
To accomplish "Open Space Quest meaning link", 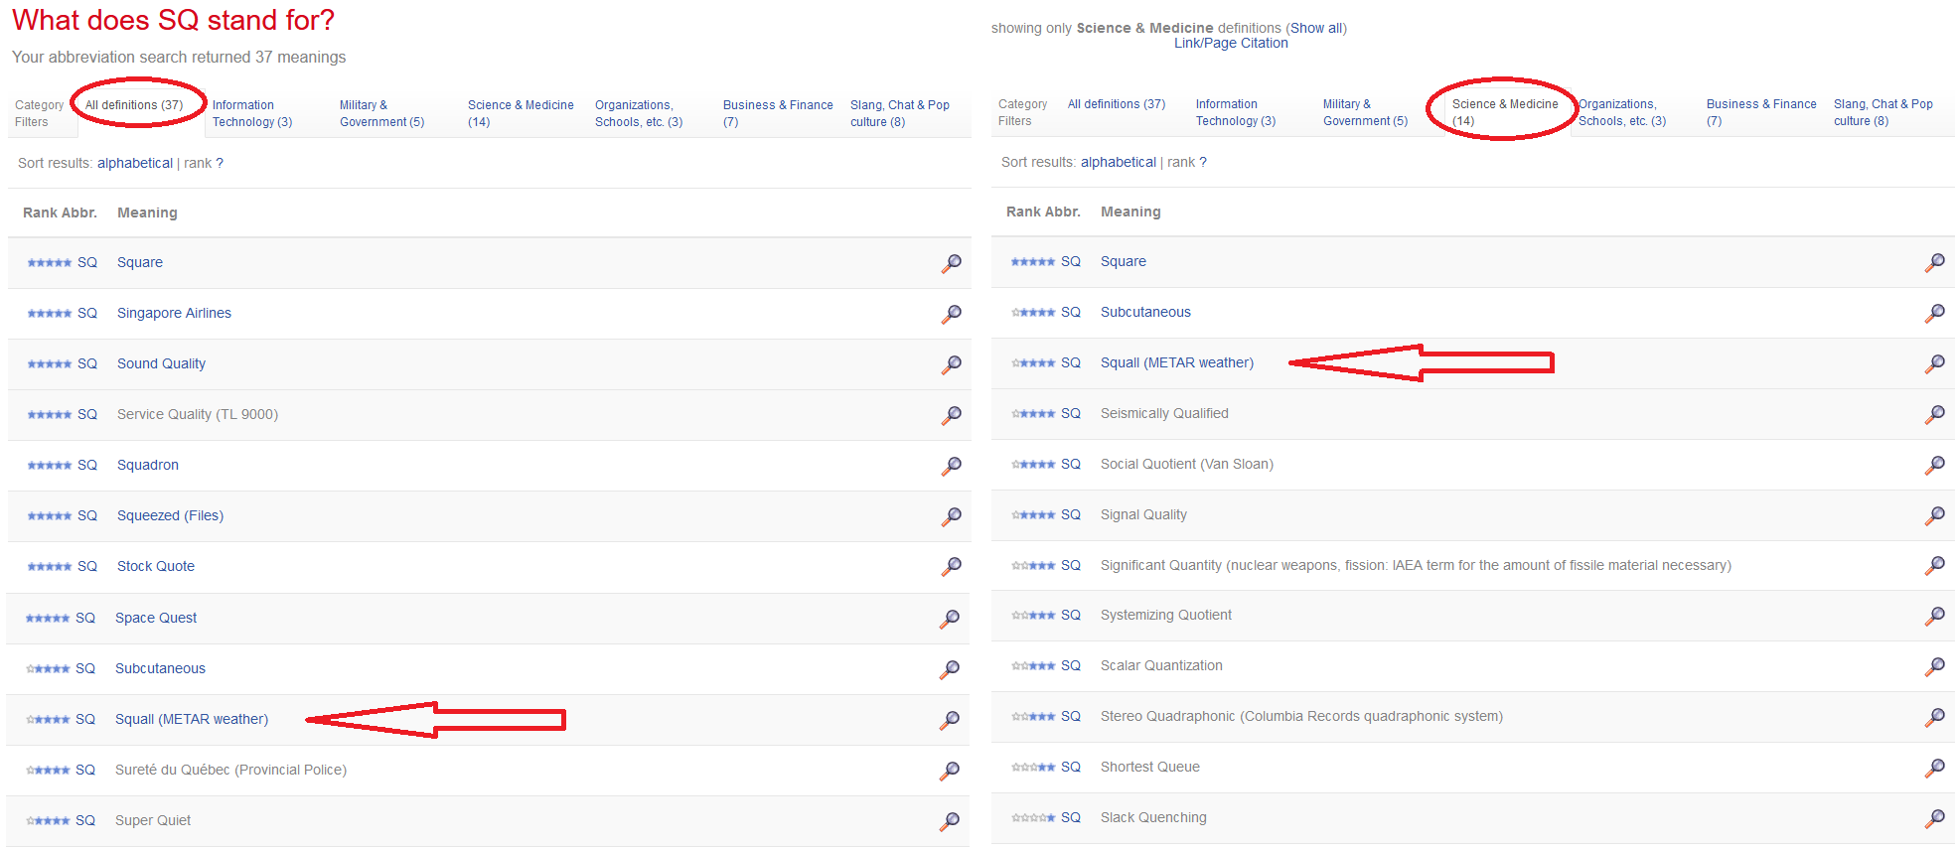I will (x=156, y=618).
